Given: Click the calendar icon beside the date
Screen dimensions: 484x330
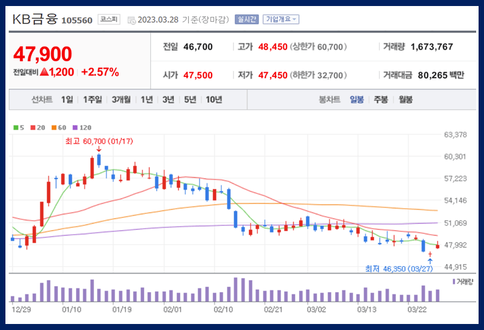Looking at the screenshot, I should pos(131,20).
